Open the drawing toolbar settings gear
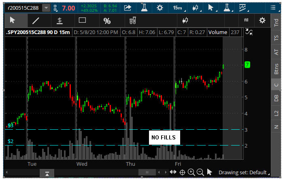 click(262, 20)
